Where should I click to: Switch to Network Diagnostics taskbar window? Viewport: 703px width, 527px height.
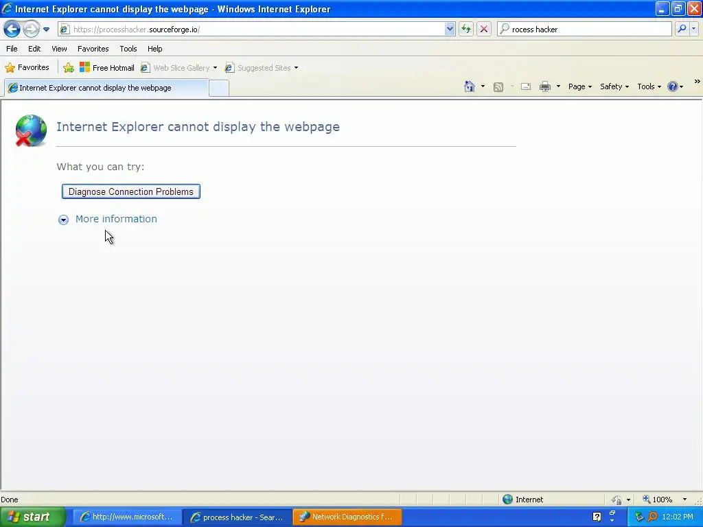347,517
